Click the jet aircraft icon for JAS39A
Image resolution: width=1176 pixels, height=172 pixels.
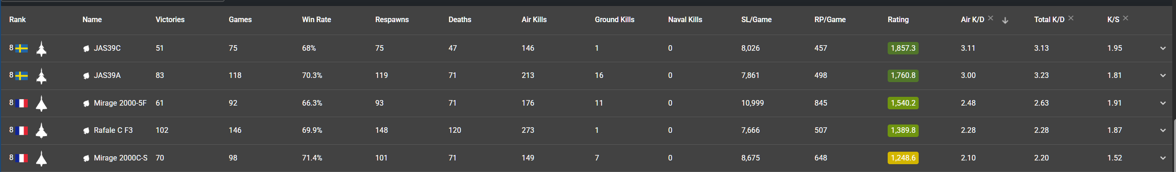(x=41, y=76)
